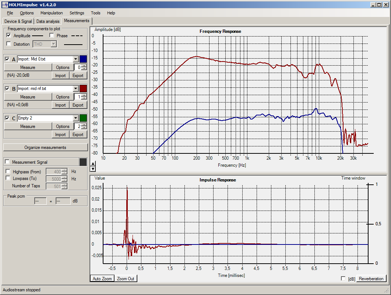Enable the Lowpass (To) filter checkbox

pos(8,178)
